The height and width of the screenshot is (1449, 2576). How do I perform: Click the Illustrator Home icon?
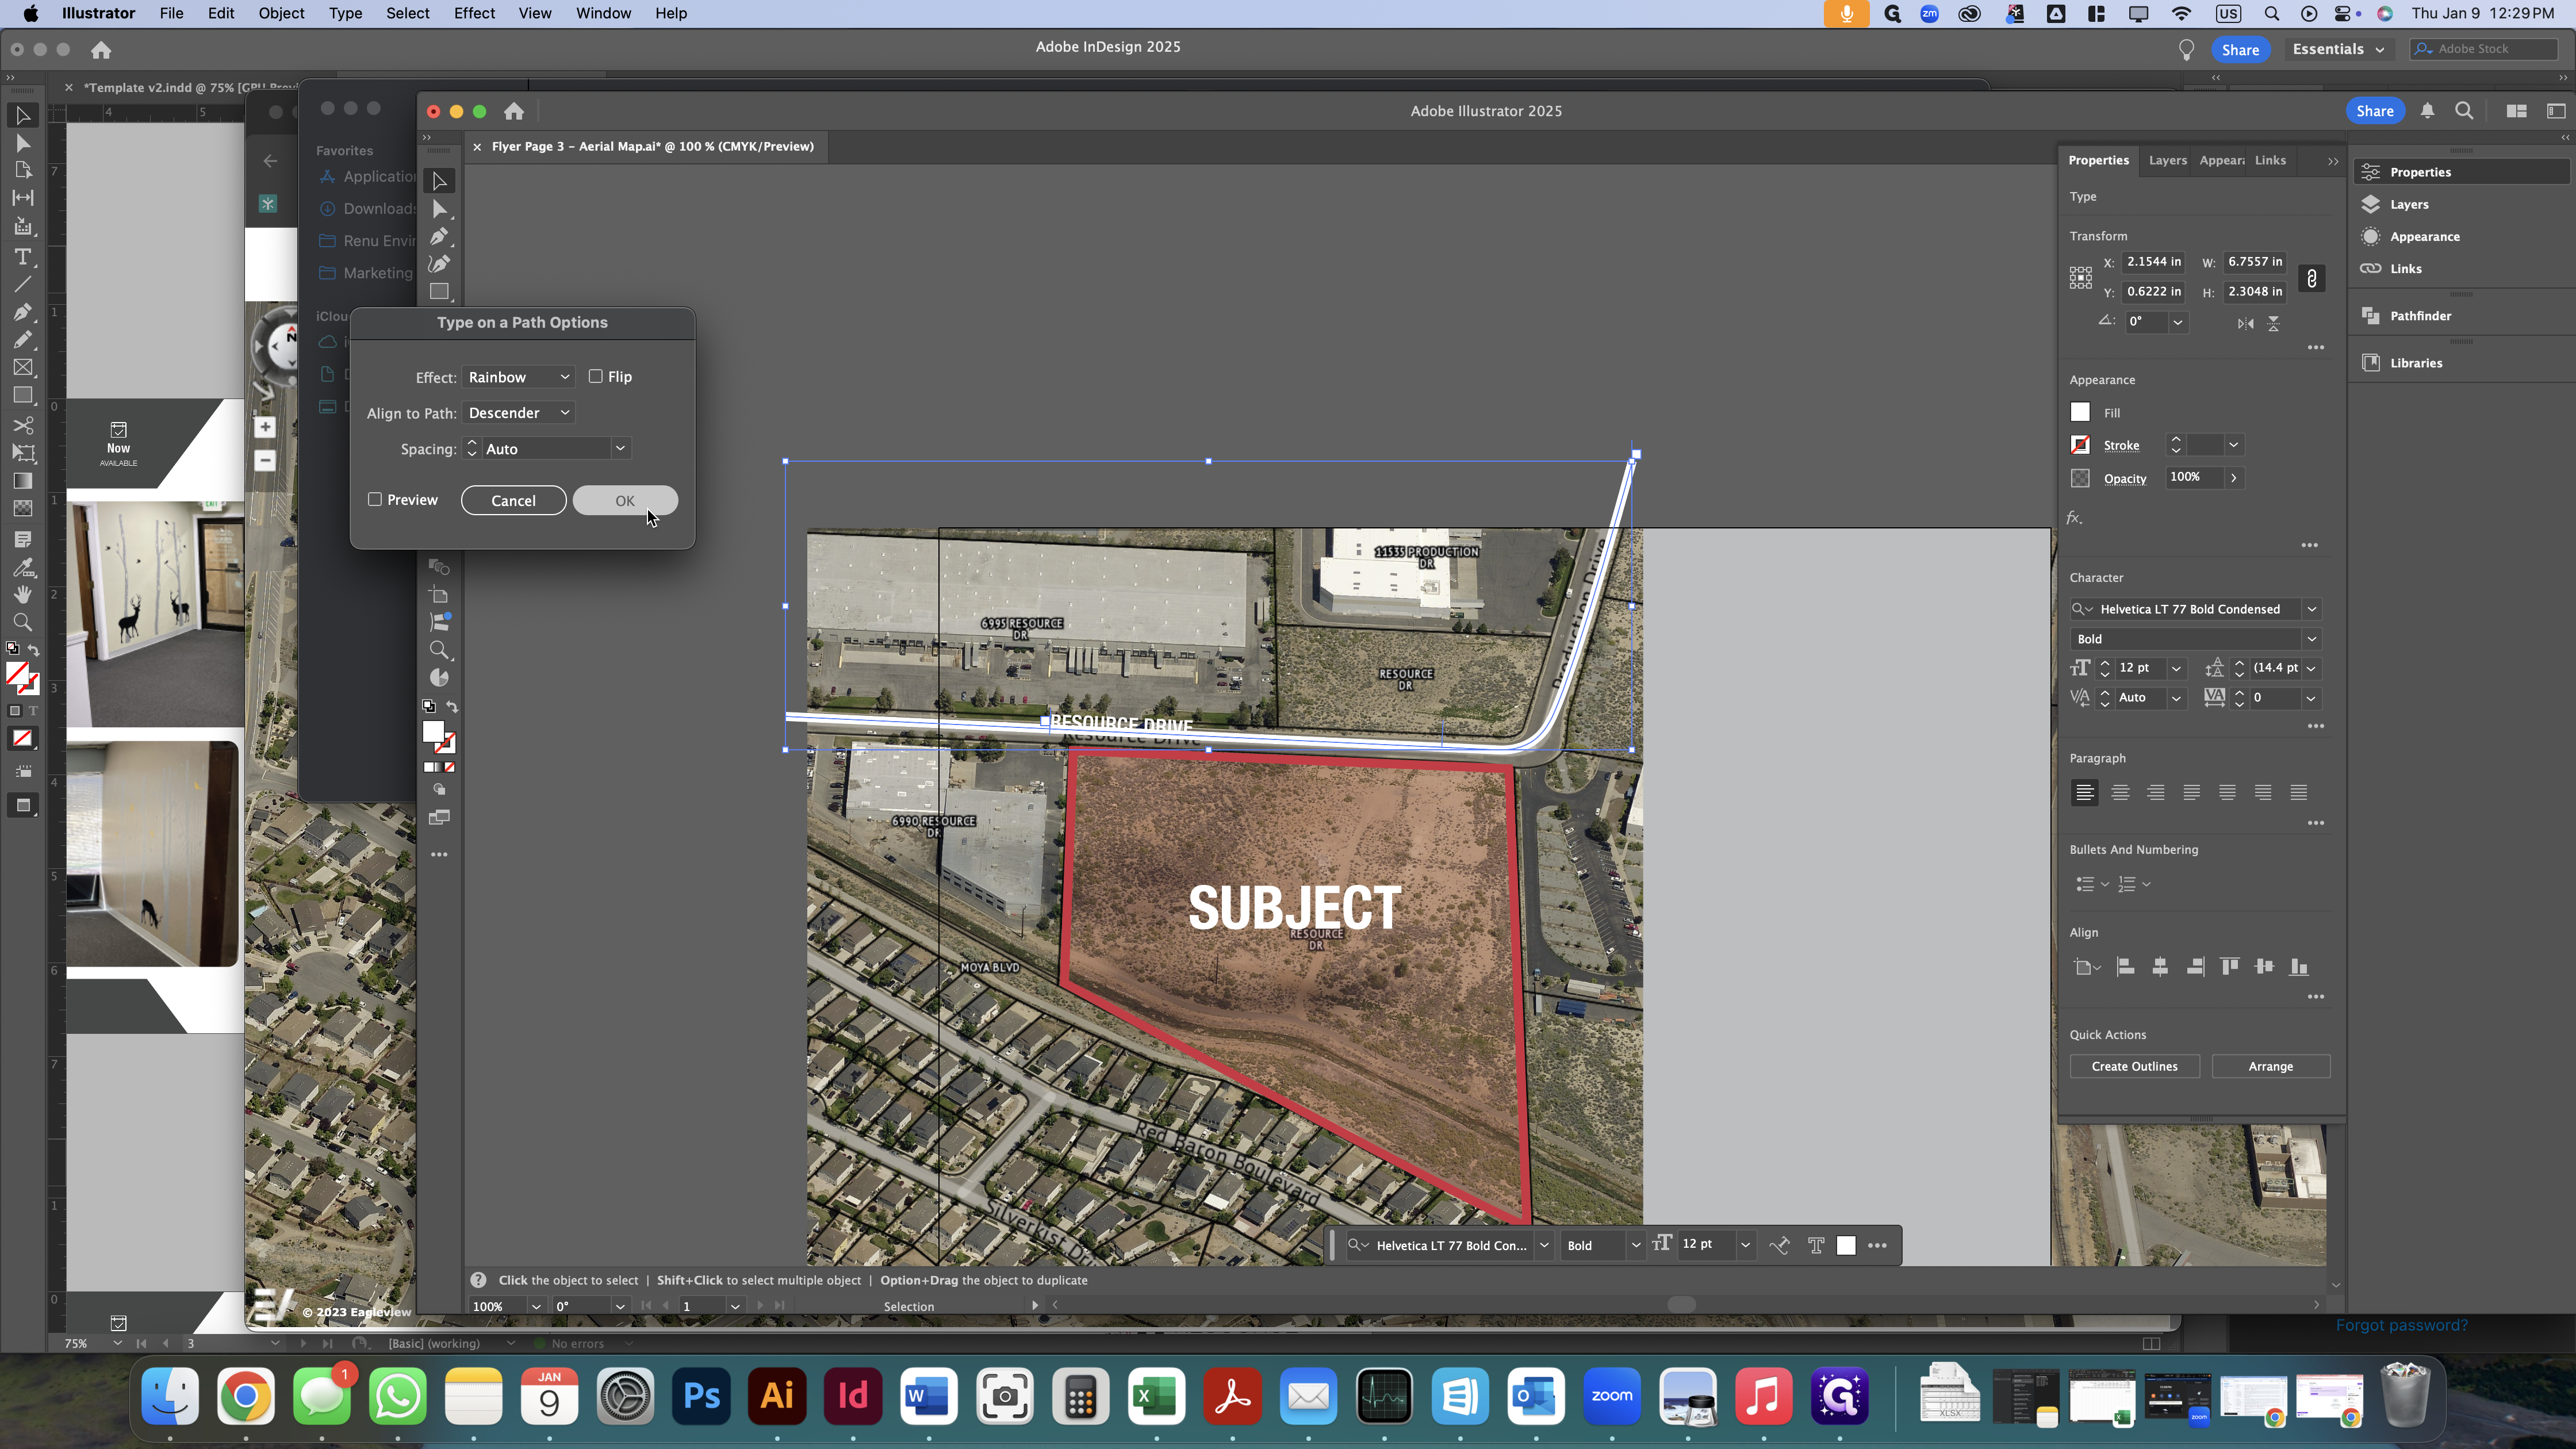pos(514,111)
